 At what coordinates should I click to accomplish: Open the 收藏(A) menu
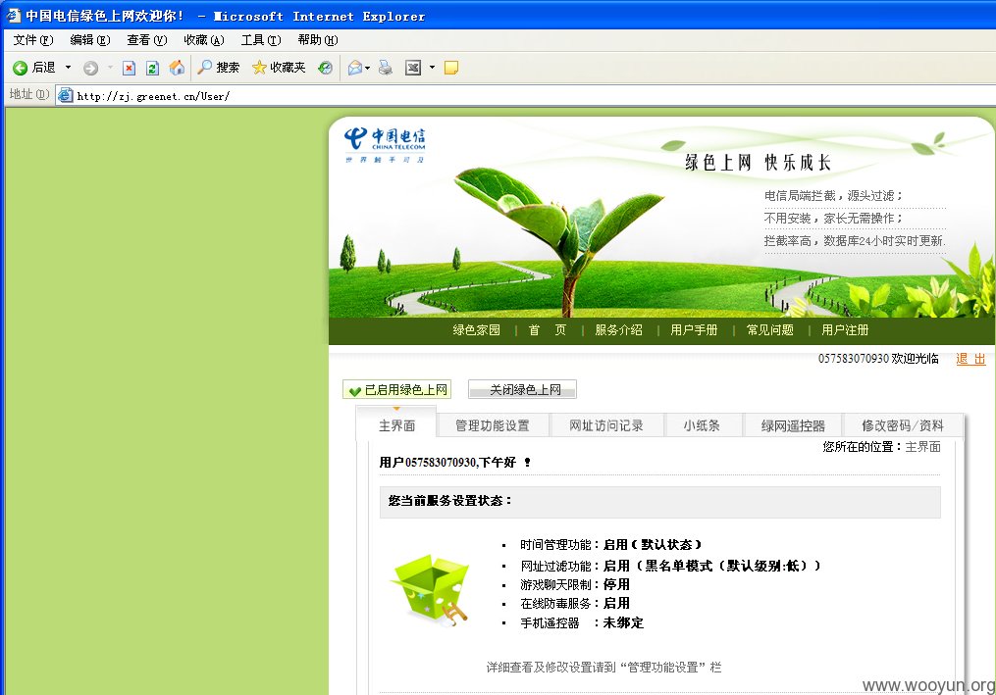pos(204,40)
